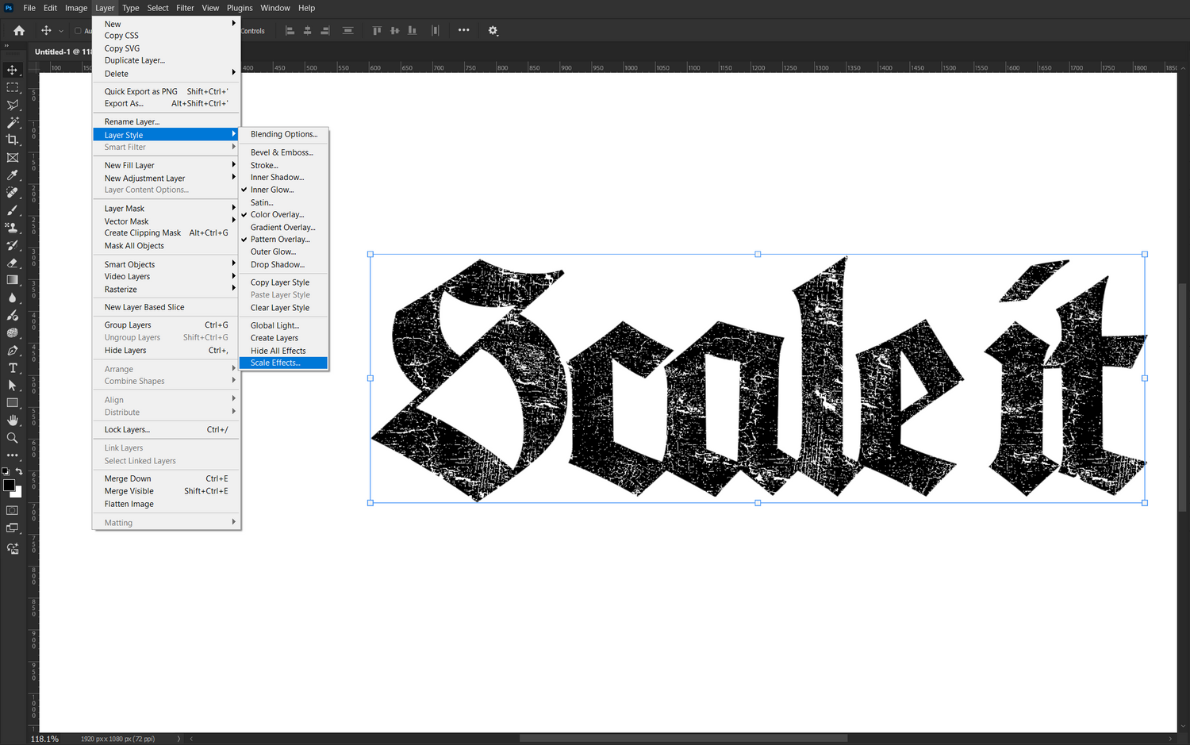
Task: Select the Eyedropper tool
Action: (13, 175)
